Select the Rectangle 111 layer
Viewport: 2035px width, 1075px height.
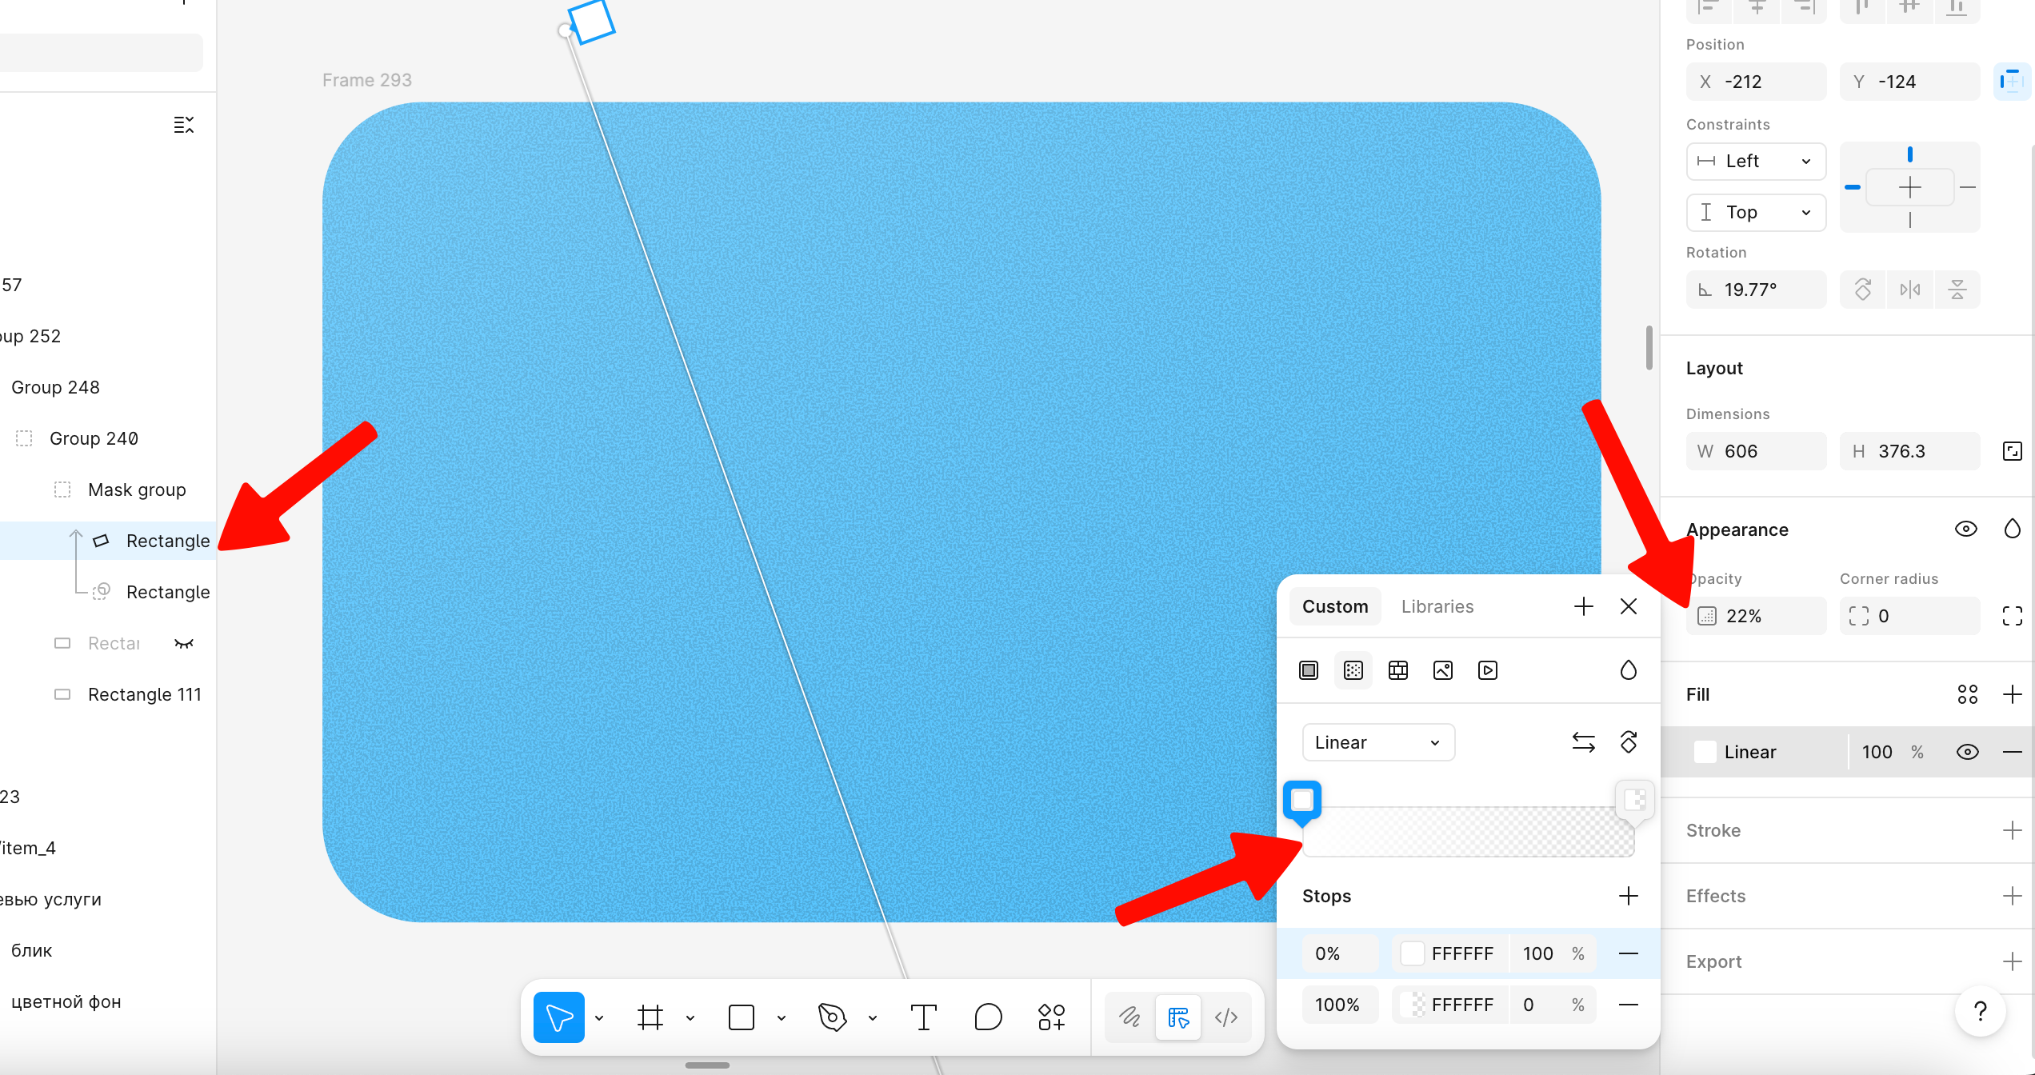pos(144,694)
